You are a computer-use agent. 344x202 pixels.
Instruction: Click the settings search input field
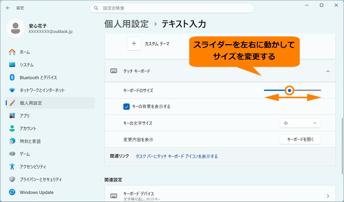click(172, 8)
